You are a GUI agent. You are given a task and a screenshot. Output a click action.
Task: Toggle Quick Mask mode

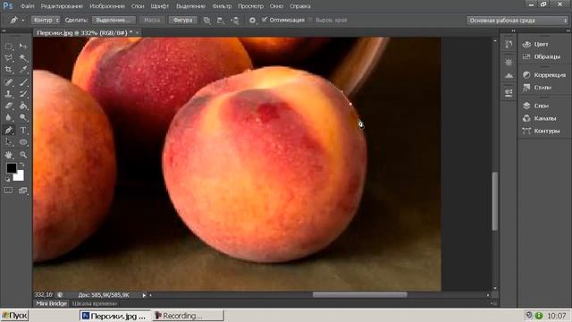coord(8,191)
